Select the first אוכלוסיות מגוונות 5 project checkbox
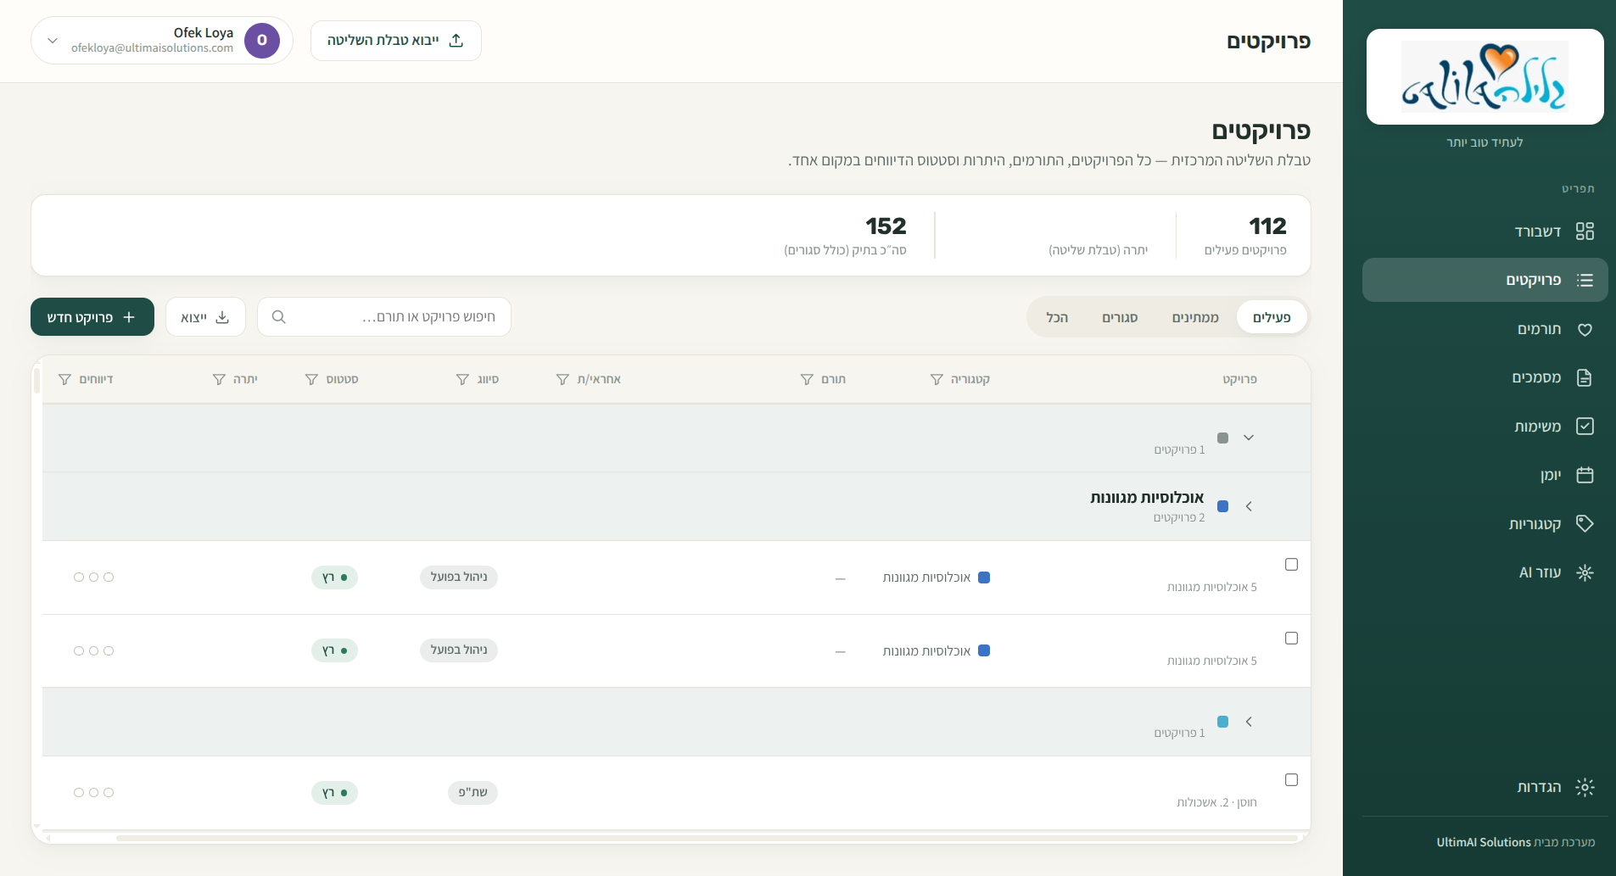Image resolution: width=1616 pixels, height=876 pixels. tap(1291, 565)
